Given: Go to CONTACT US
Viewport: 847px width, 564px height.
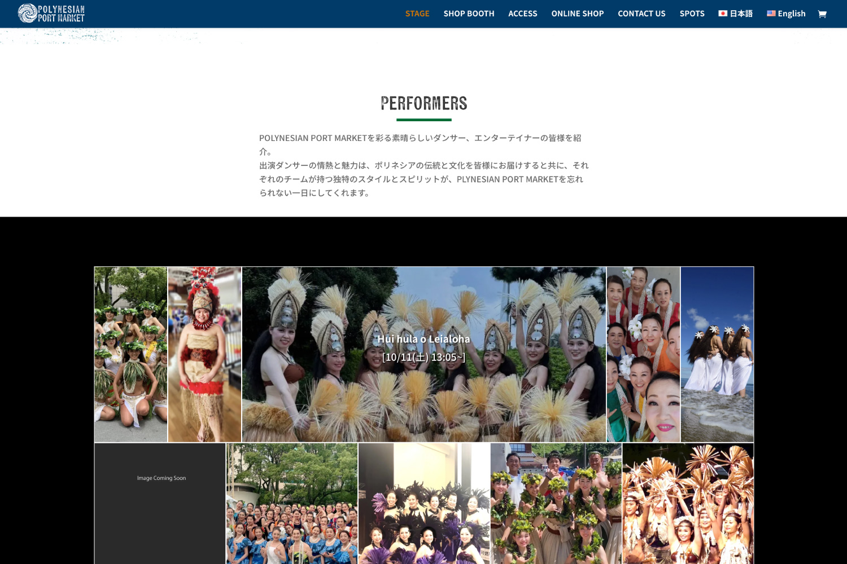Looking at the screenshot, I should click(x=641, y=13).
